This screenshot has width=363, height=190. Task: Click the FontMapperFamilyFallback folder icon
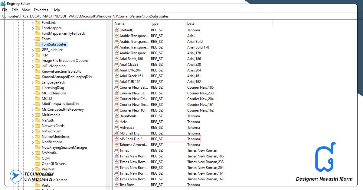click(x=38, y=33)
